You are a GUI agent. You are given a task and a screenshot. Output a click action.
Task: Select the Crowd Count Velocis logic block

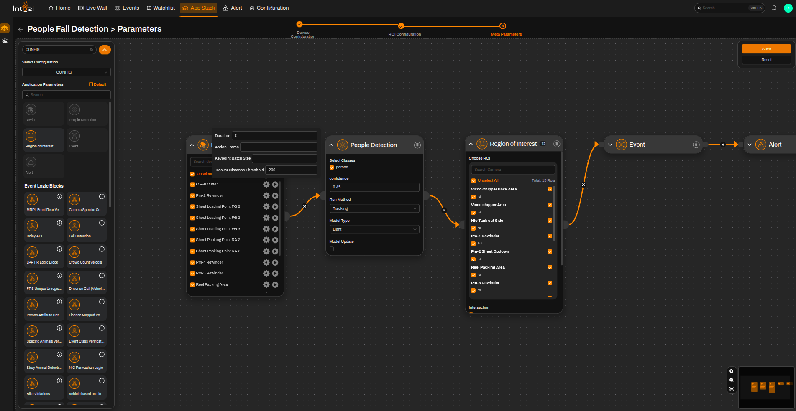coord(86,256)
